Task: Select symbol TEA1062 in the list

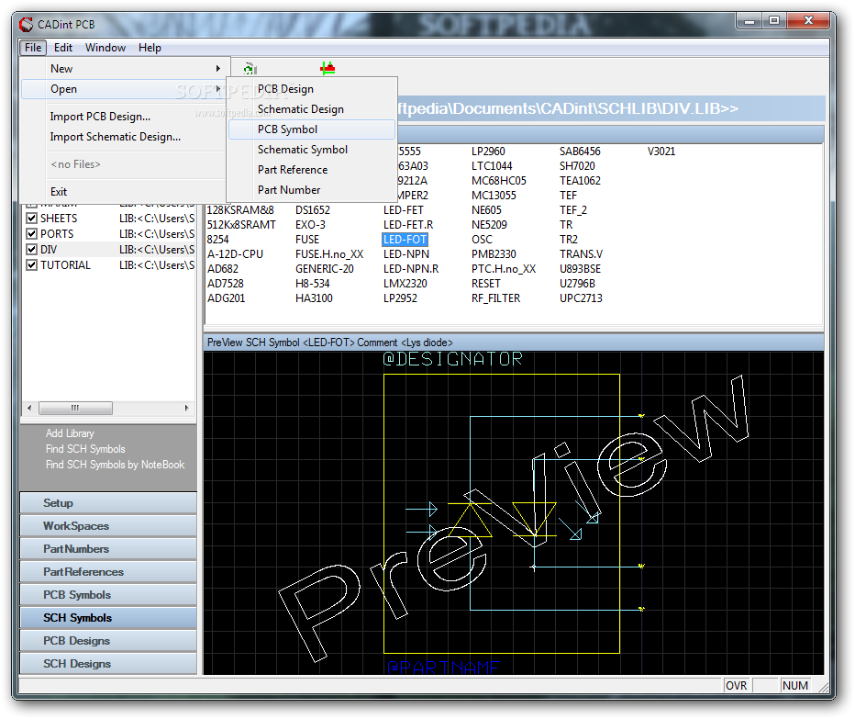Action: point(580,181)
